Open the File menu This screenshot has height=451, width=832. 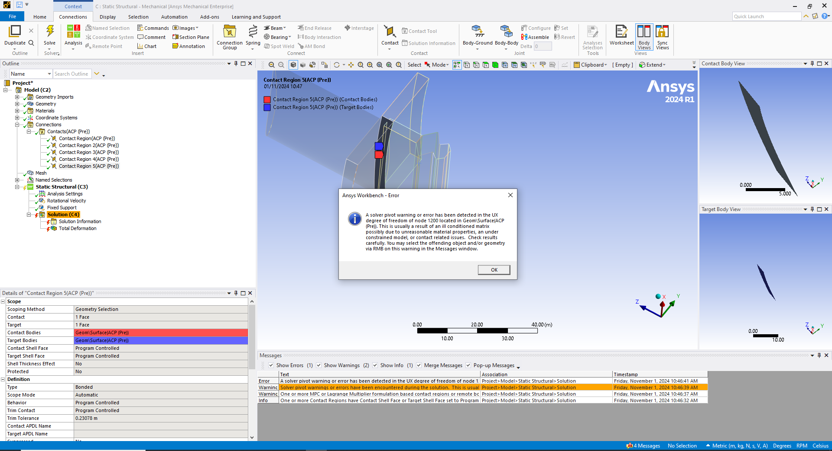(x=12, y=16)
